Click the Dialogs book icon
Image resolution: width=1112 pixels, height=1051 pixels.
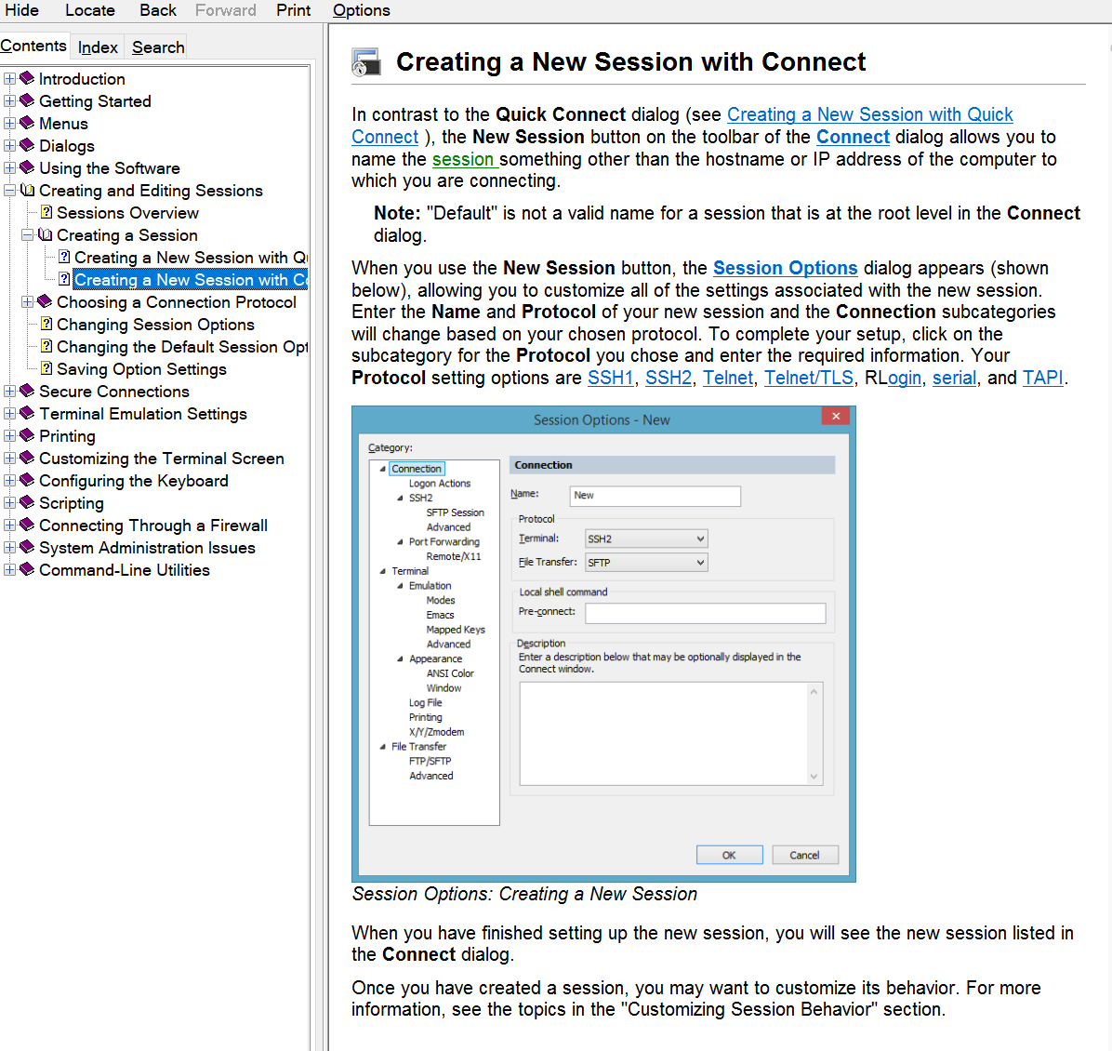[x=27, y=145]
